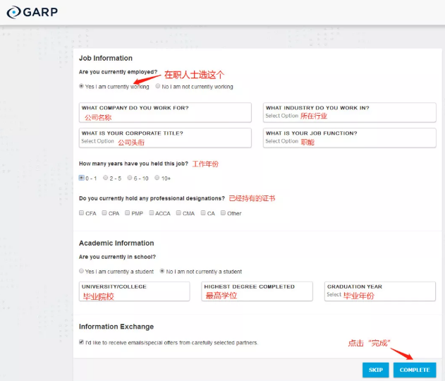The width and height of the screenshot is (445, 381).
Task: Open the industry dropdown
Action: coord(349,113)
